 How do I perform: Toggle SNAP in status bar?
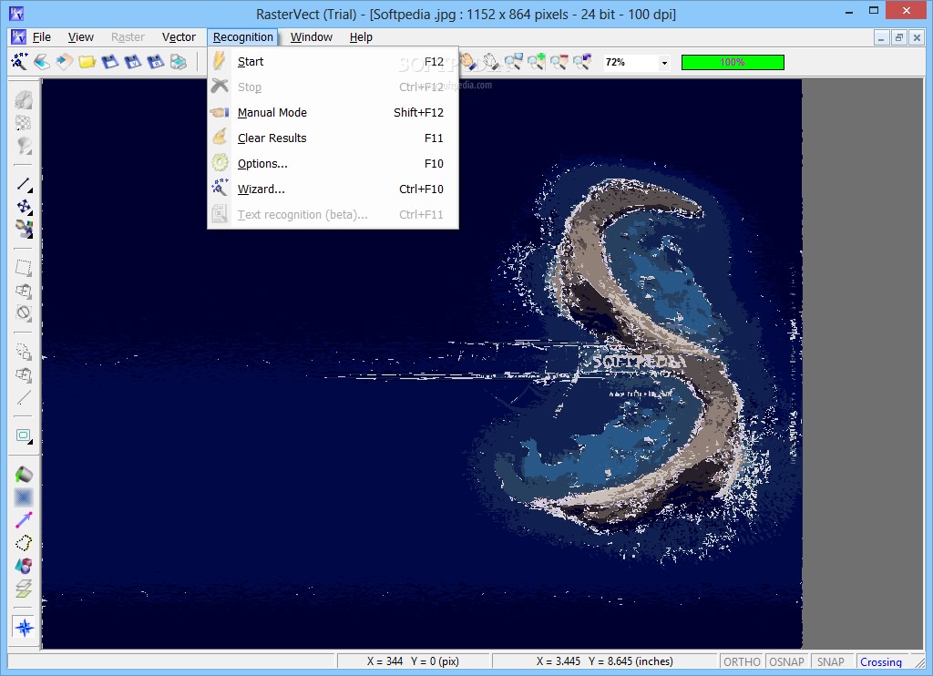(x=831, y=661)
